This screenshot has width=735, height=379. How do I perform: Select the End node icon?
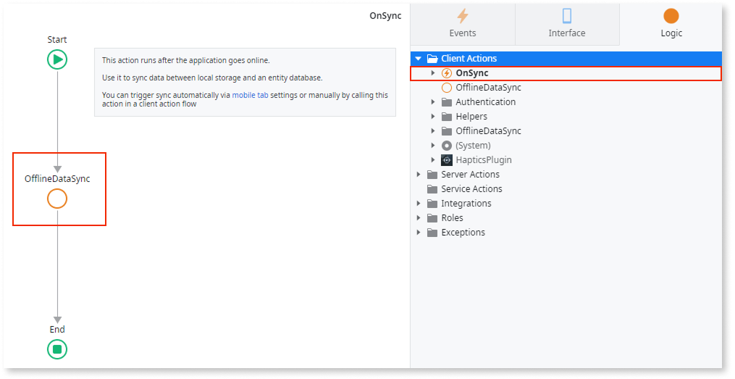click(x=57, y=349)
